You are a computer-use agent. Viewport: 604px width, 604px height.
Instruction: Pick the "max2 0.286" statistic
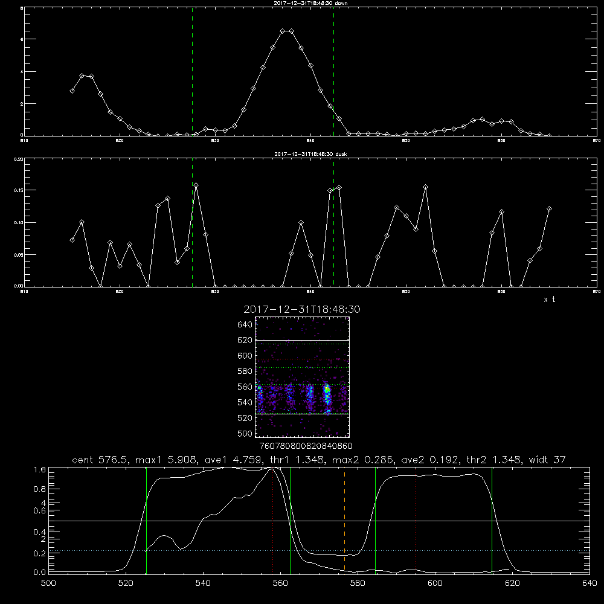point(361,460)
